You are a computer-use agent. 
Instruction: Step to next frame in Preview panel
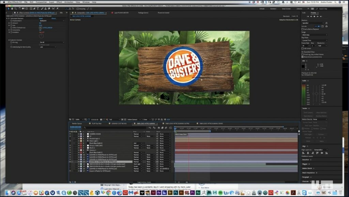[x=317, y=16]
